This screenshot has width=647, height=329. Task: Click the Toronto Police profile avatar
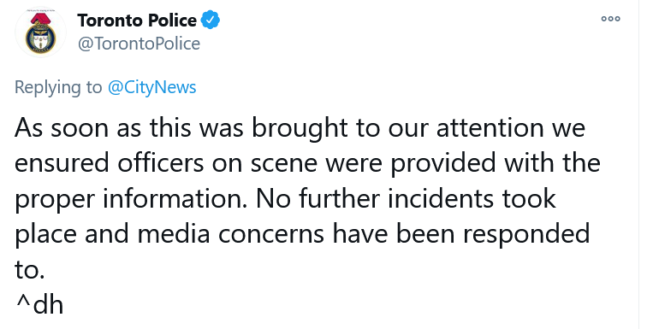40,32
